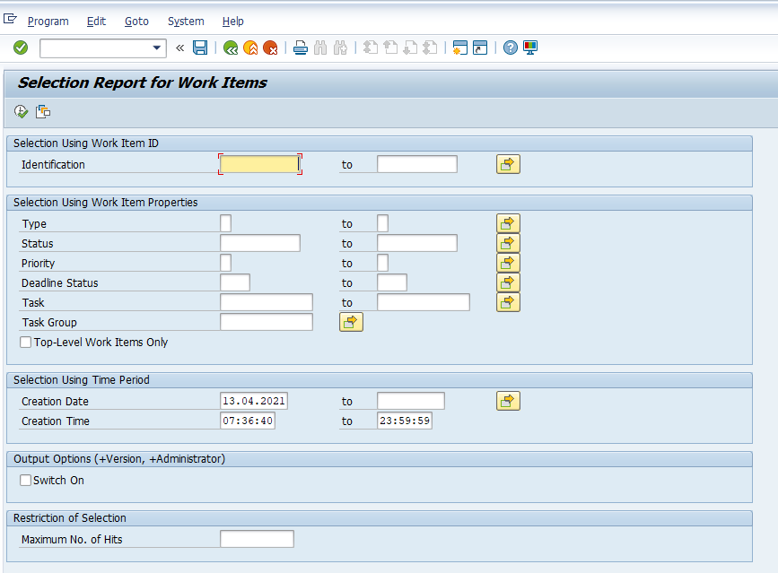Open the command field dropdown arrow

click(158, 48)
